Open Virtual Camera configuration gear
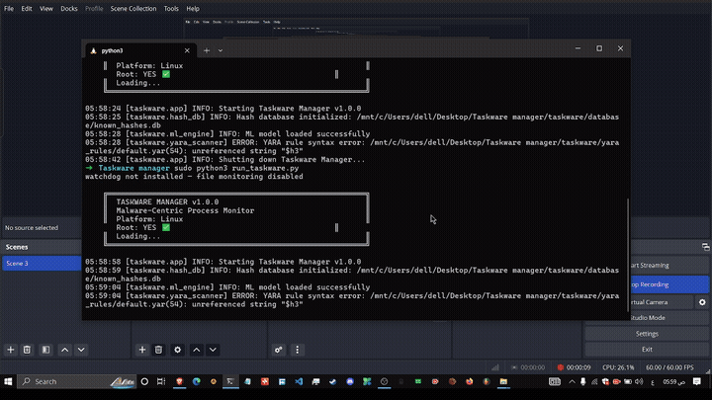Viewport: 712px width, 400px height. coord(702,302)
